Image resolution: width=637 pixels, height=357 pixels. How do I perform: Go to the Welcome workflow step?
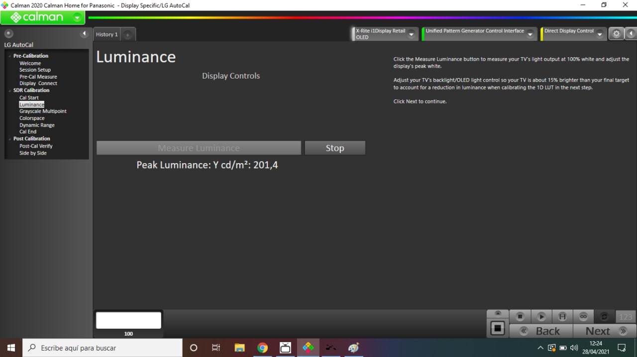point(30,63)
